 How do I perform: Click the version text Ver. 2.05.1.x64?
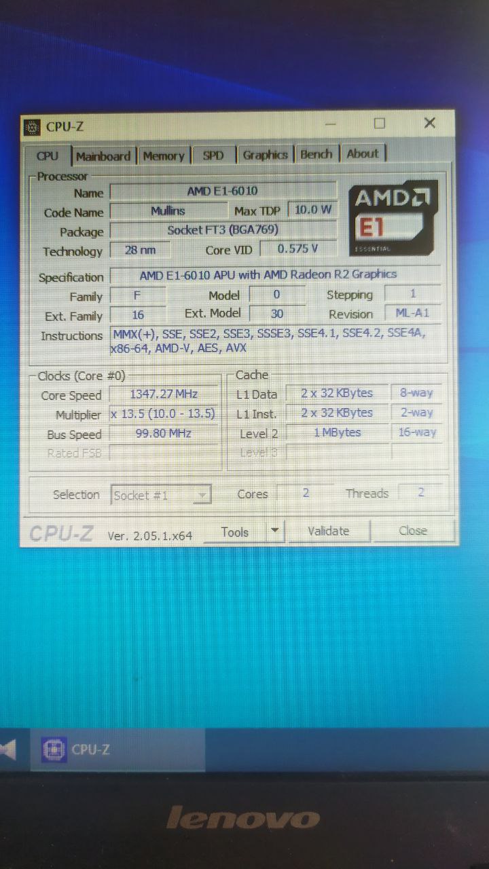point(149,536)
